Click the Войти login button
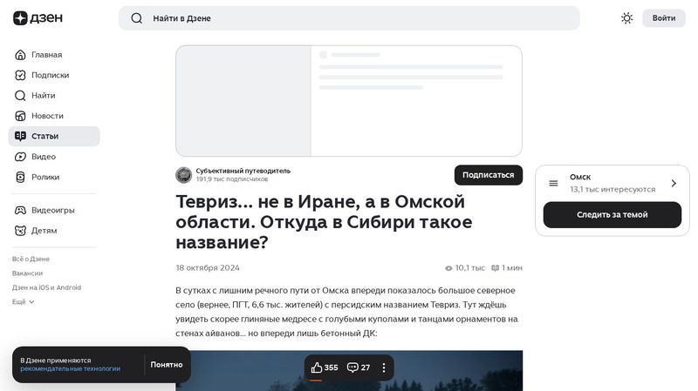 pos(663,18)
